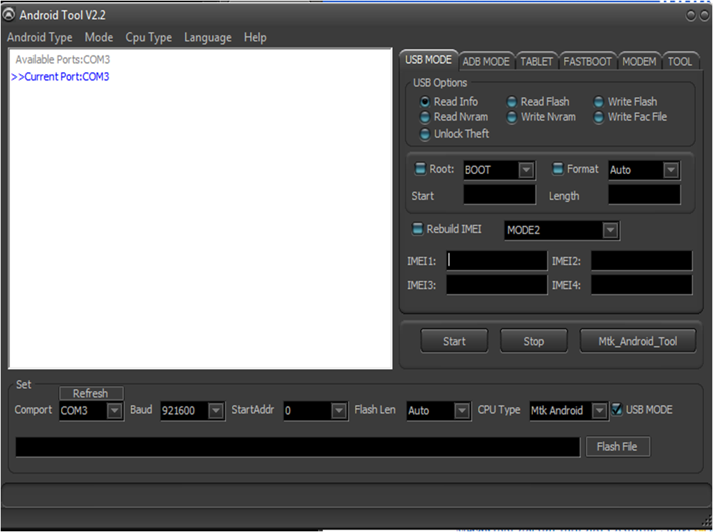Switch to the ADB MODE tab
713x532 pixels.
pos(486,62)
